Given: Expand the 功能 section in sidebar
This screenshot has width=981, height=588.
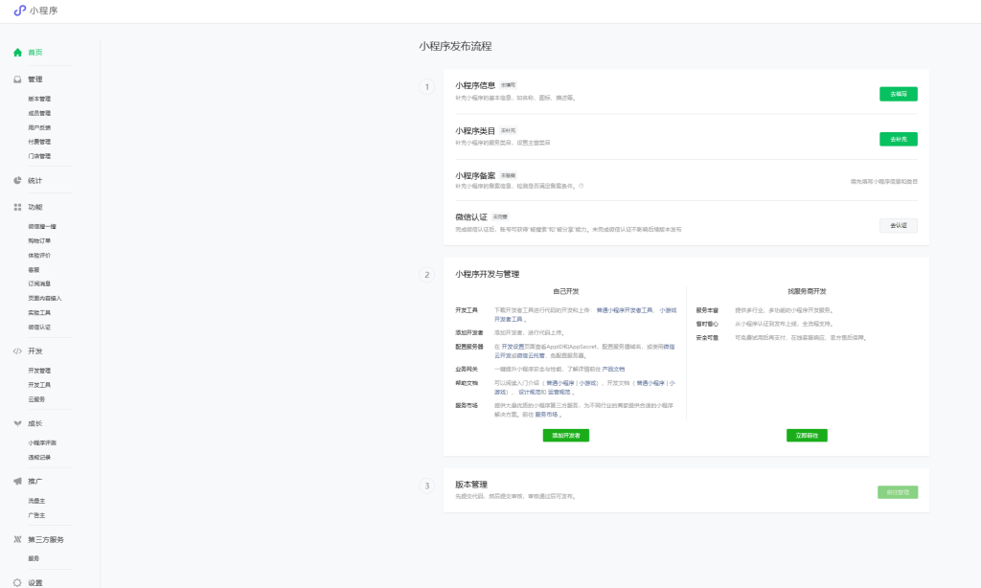Looking at the screenshot, I should pyautogui.click(x=32, y=206).
